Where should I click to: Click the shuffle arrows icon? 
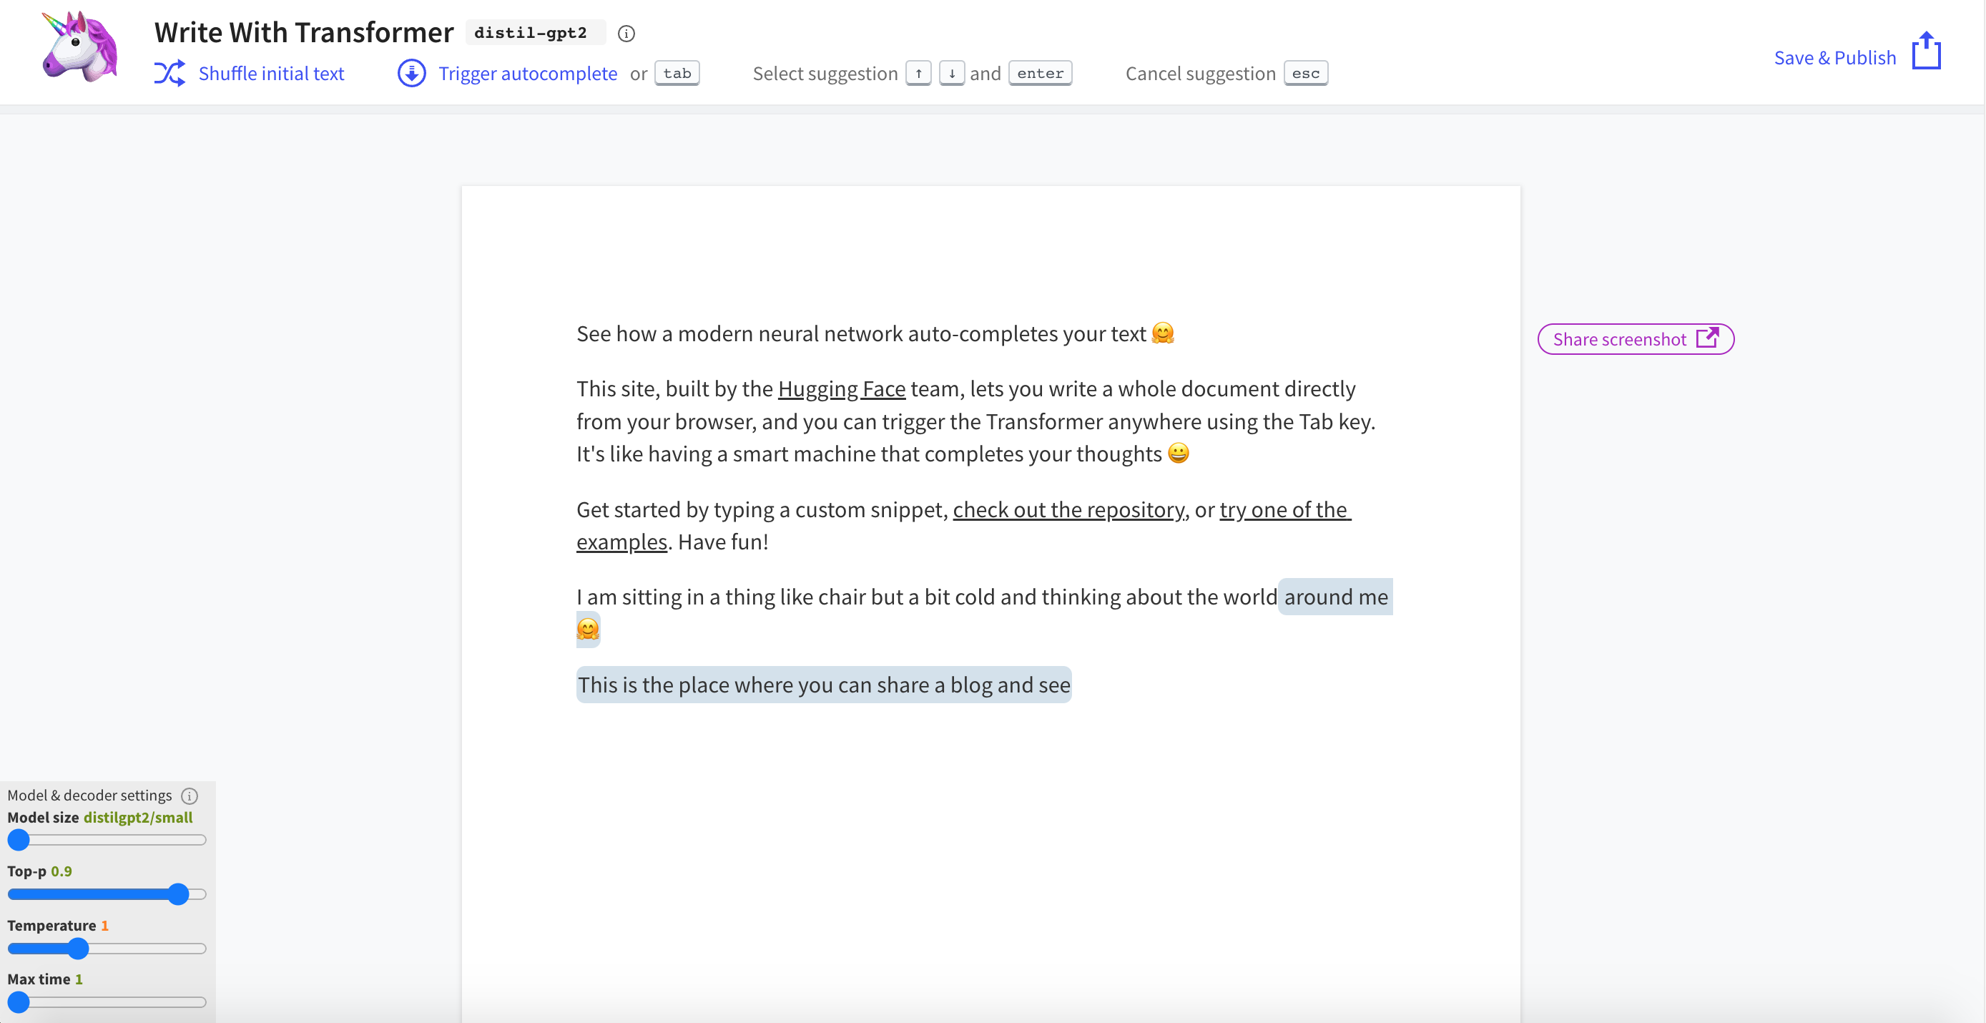[x=169, y=73]
